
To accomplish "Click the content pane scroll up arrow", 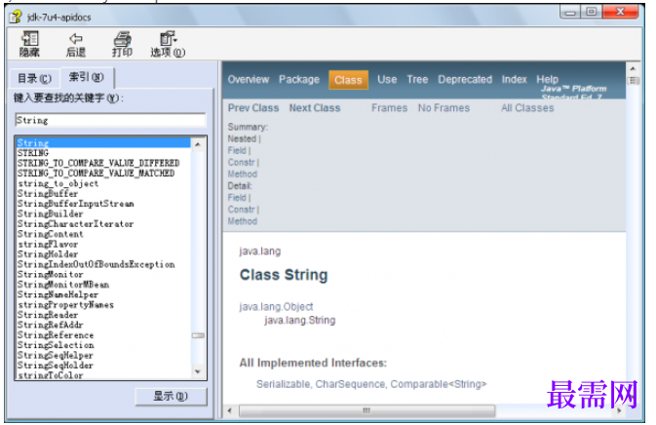I will (633, 68).
